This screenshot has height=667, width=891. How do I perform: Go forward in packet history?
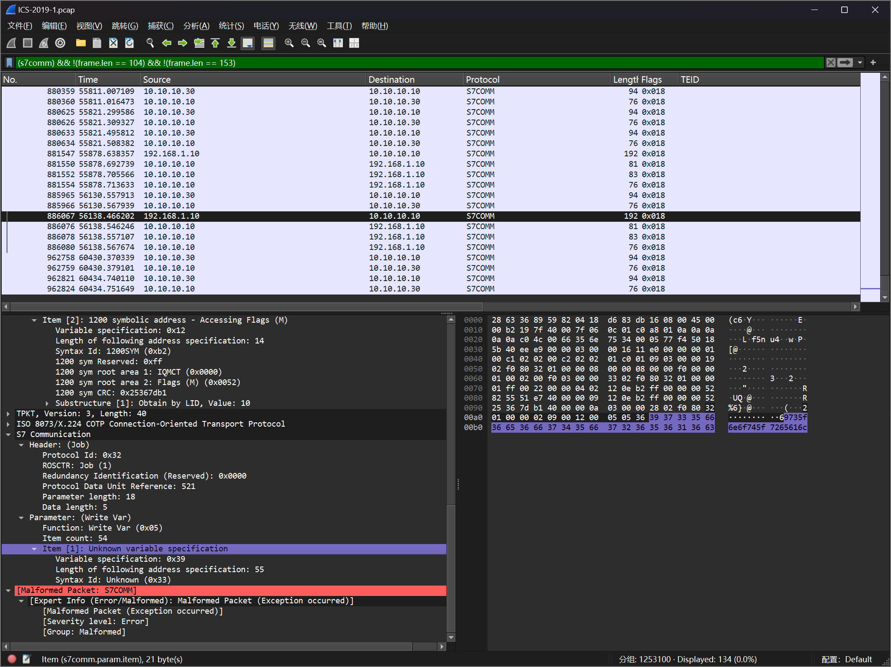[x=182, y=43]
